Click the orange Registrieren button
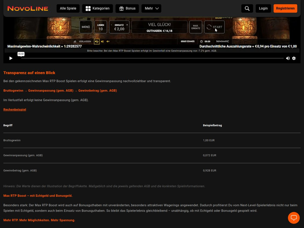This screenshot has width=304, height=228. (x=285, y=9)
